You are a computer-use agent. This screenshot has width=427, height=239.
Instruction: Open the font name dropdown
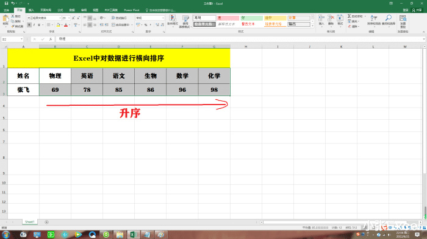pos(60,18)
